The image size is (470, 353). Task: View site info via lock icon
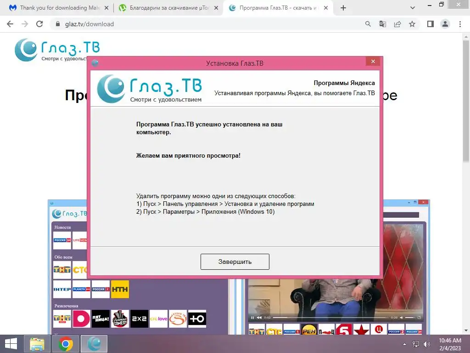[x=58, y=24]
